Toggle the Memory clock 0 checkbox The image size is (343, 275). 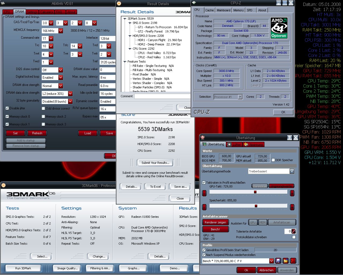(7, 117)
